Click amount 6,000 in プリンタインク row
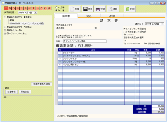Screen dimensions: 167x122 tap(158, 62)
